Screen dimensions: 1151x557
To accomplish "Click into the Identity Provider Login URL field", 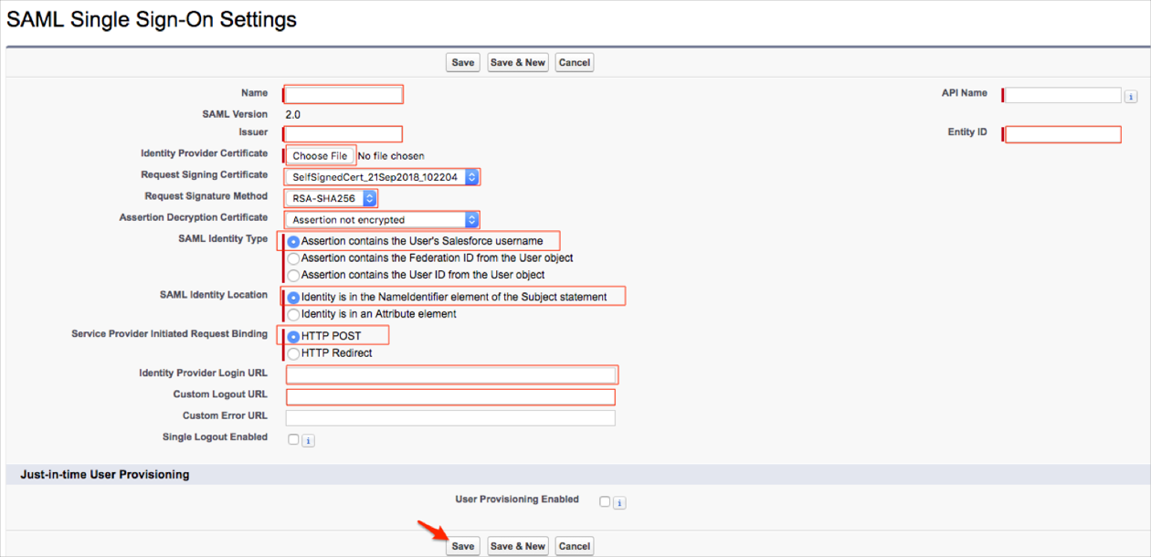I will pos(451,375).
